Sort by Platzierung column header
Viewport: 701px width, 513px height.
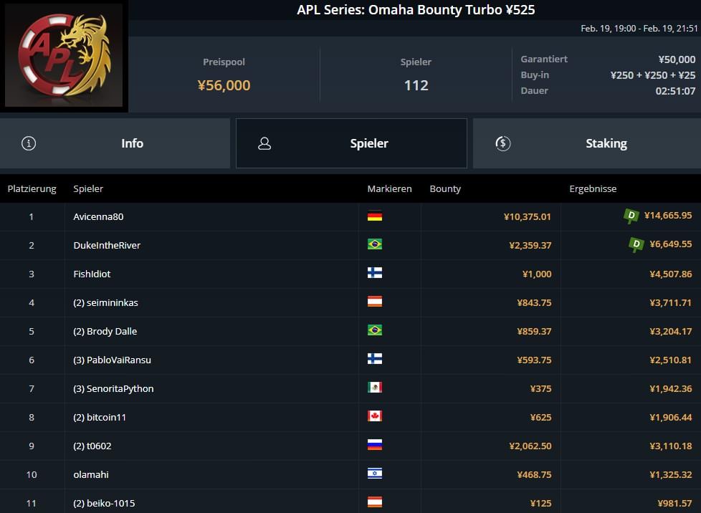tap(32, 189)
